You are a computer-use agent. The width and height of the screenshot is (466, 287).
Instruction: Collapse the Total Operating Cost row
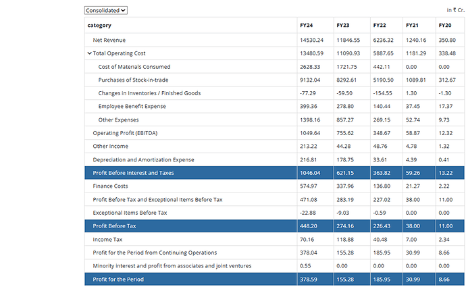click(x=90, y=53)
